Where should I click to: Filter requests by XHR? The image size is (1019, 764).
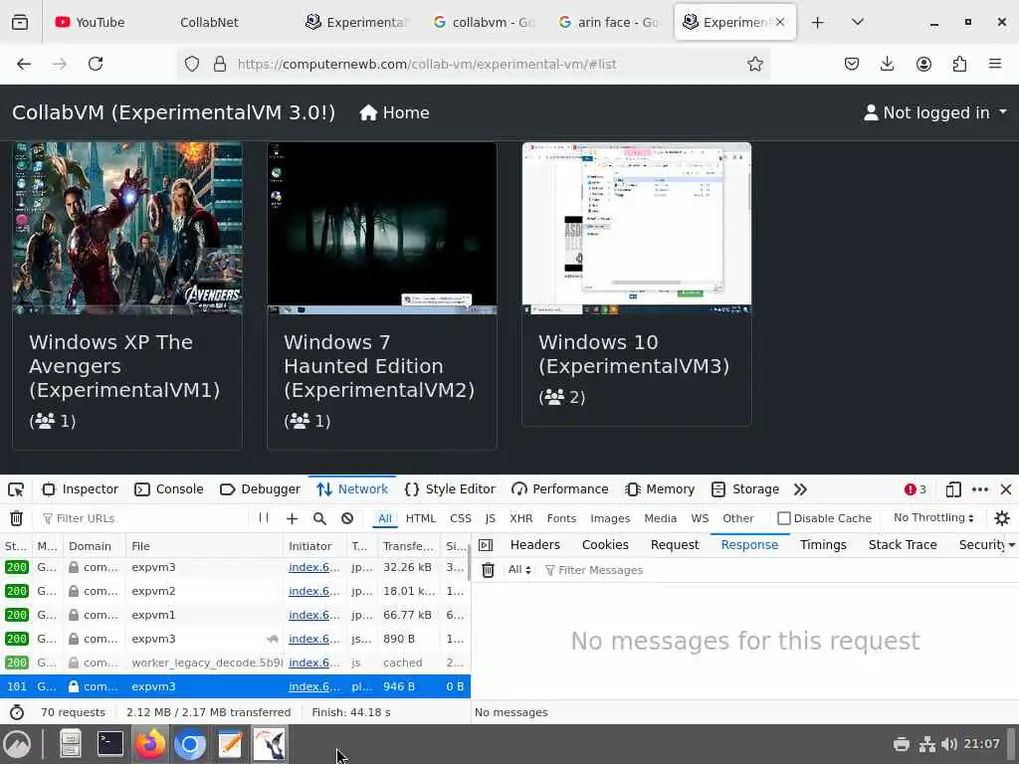tap(520, 517)
